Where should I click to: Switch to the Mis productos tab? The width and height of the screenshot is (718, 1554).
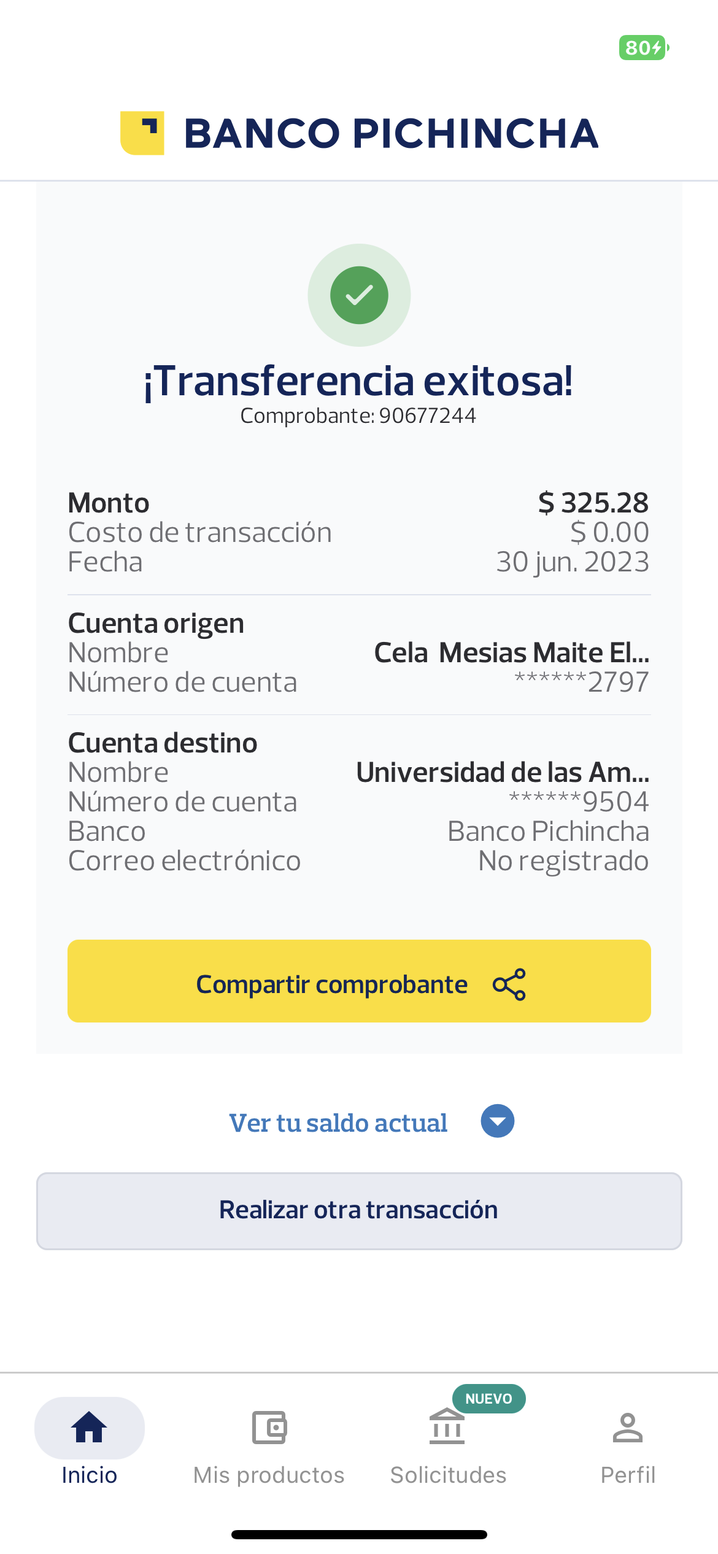[x=269, y=1475]
